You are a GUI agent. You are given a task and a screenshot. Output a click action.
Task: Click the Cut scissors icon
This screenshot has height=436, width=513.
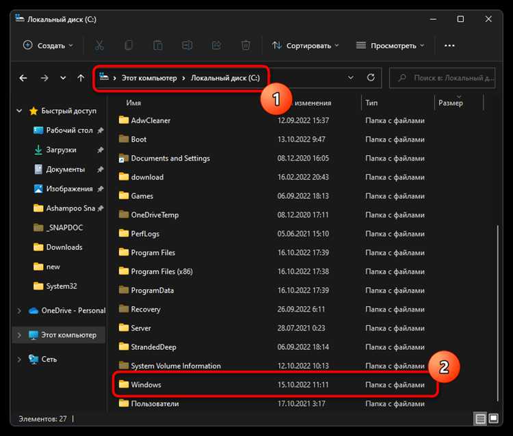(99, 45)
